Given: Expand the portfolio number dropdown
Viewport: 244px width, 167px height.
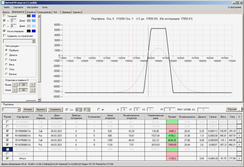Looking at the screenshot, I should (19, 109).
